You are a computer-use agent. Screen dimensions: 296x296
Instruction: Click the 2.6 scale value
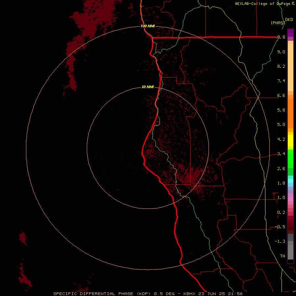pyautogui.click(x=281, y=169)
